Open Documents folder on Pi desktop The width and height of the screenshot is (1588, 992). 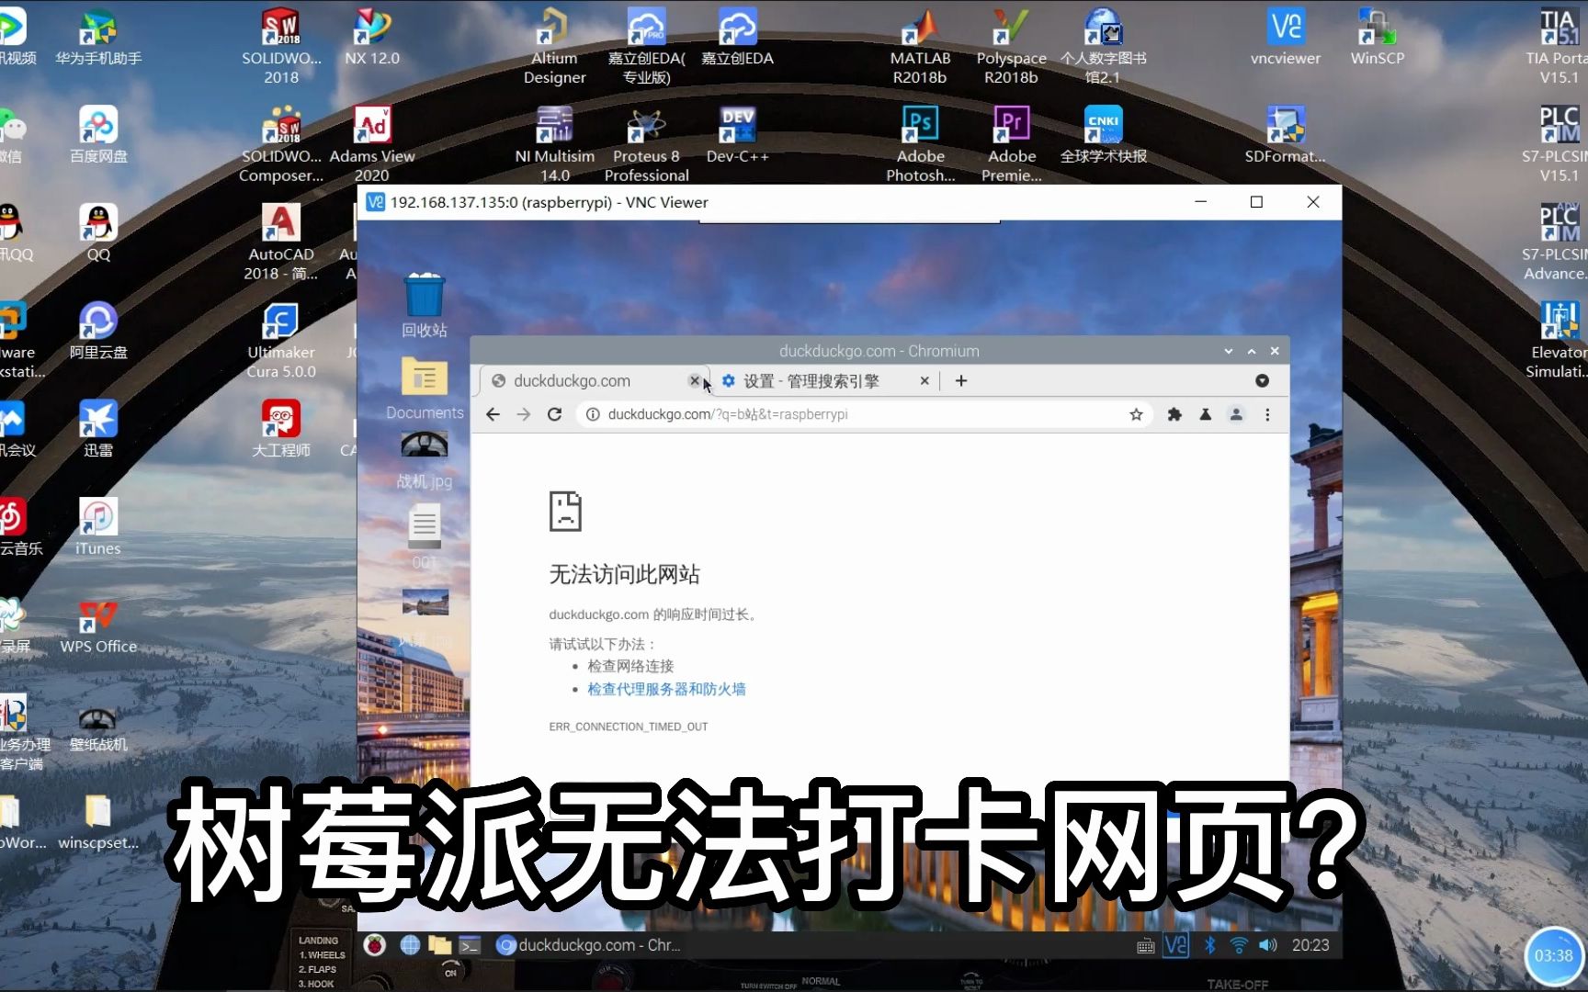click(x=425, y=389)
